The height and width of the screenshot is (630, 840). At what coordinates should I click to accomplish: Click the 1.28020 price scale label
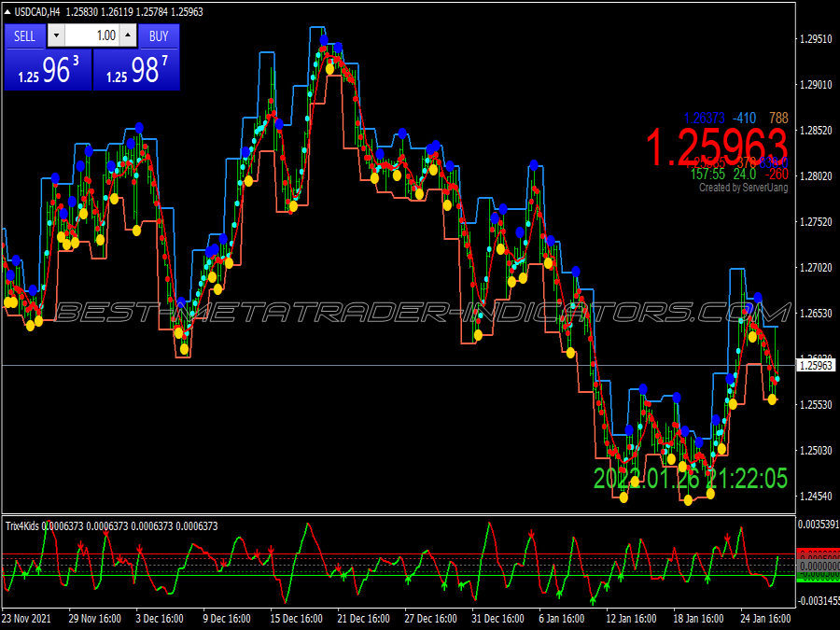tap(816, 176)
